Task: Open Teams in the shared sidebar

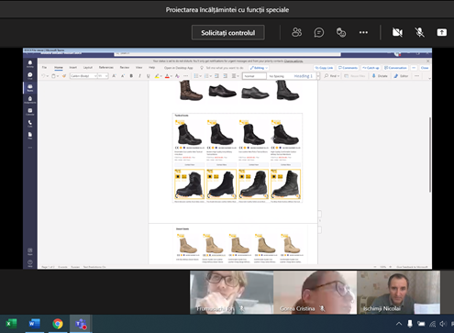Action: pyautogui.click(x=30, y=88)
